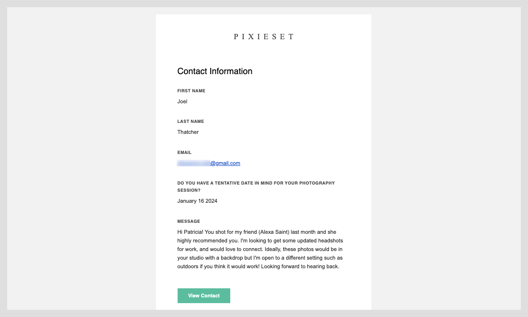Click the LAST NAME field label
The width and height of the screenshot is (528, 317).
[x=190, y=121]
